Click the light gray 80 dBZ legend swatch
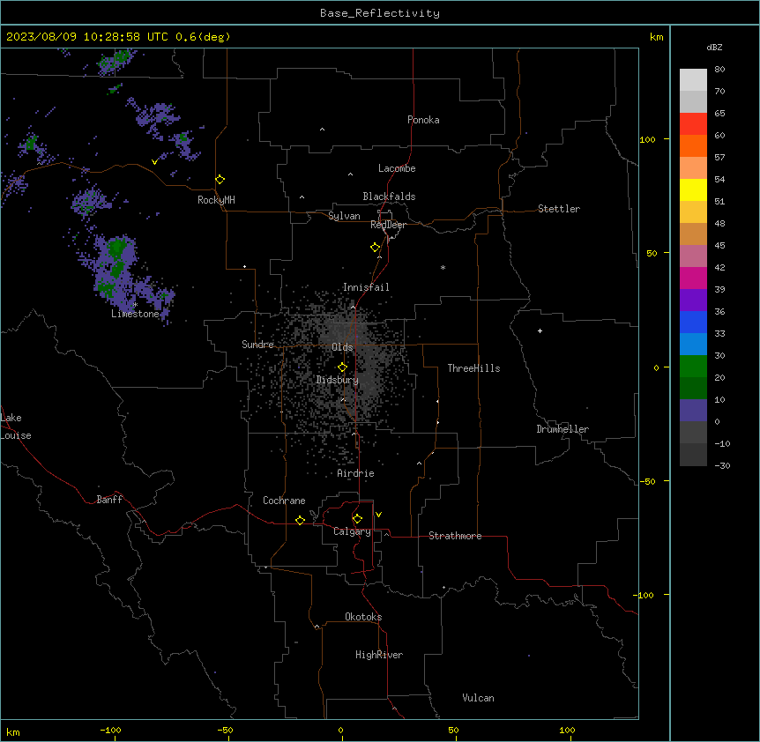Screen dimensions: 760x742 (x=693, y=79)
